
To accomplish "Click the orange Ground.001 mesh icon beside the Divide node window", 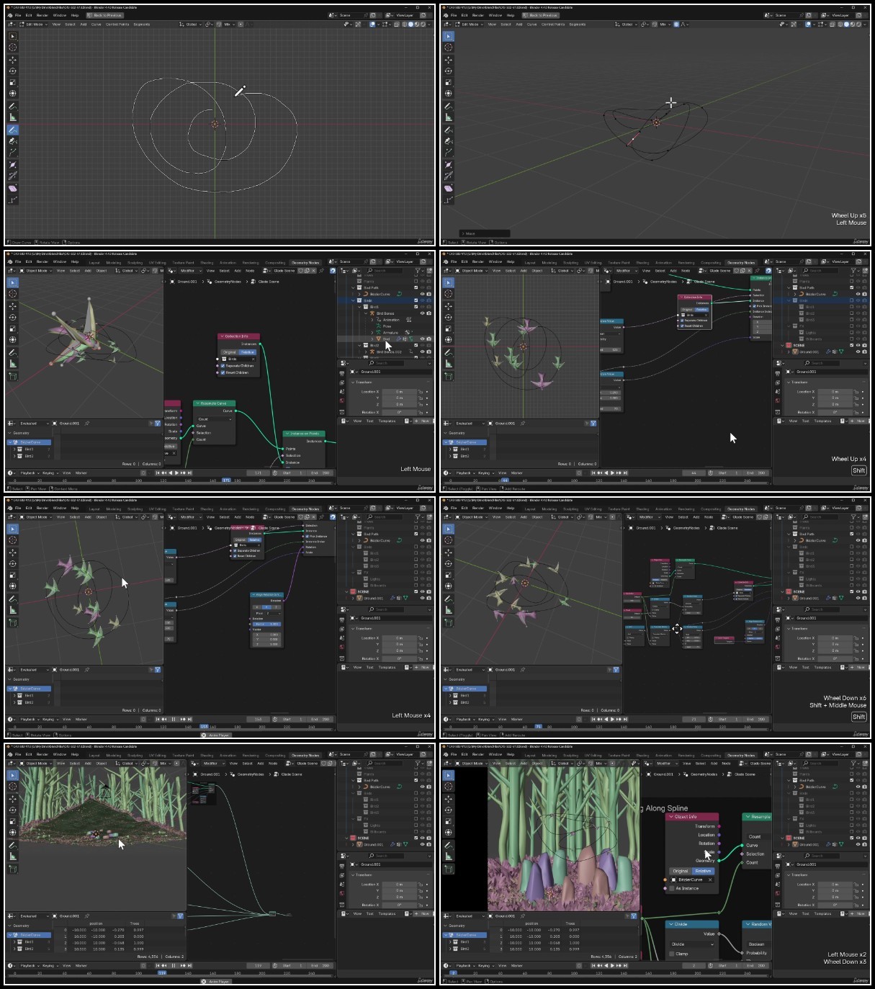I will pyautogui.click(x=795, y=844).
